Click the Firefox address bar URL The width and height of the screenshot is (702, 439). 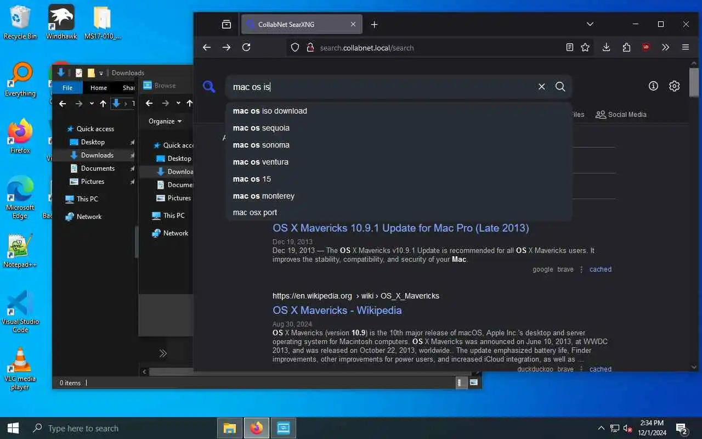click(x=367, y=48)
